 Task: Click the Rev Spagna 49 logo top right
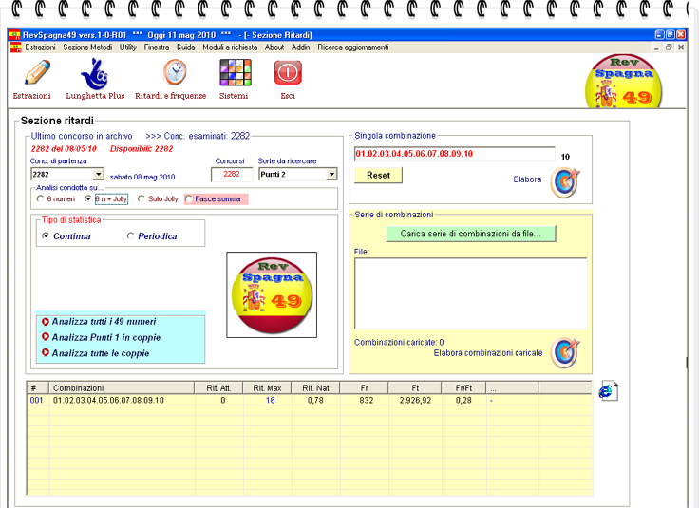pyautogui.click(x=623, y=82)
